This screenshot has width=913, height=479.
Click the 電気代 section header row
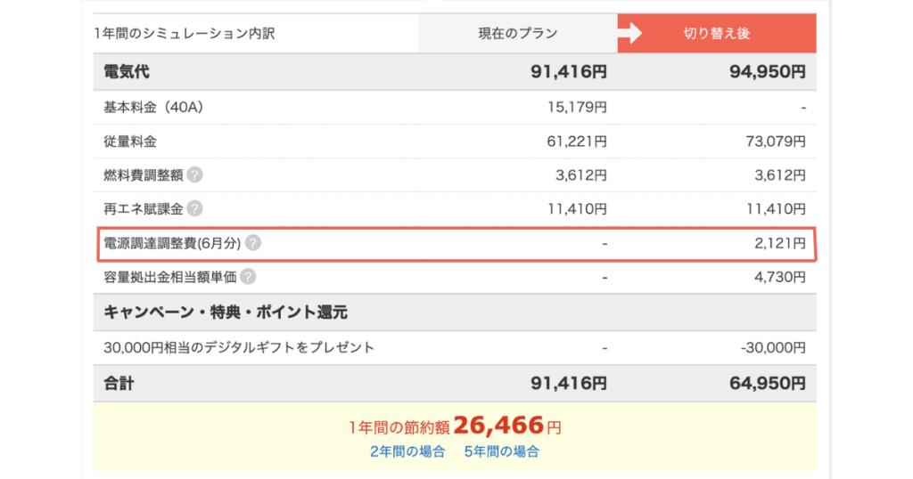point(455,71)
